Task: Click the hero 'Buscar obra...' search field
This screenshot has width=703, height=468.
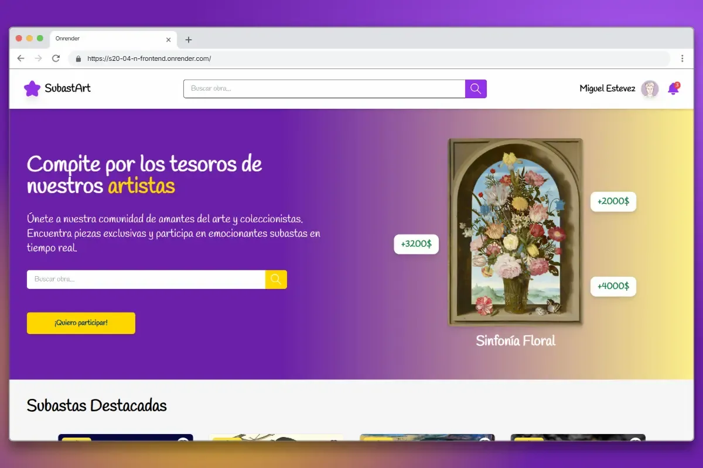Action: [x=146, y=280]
